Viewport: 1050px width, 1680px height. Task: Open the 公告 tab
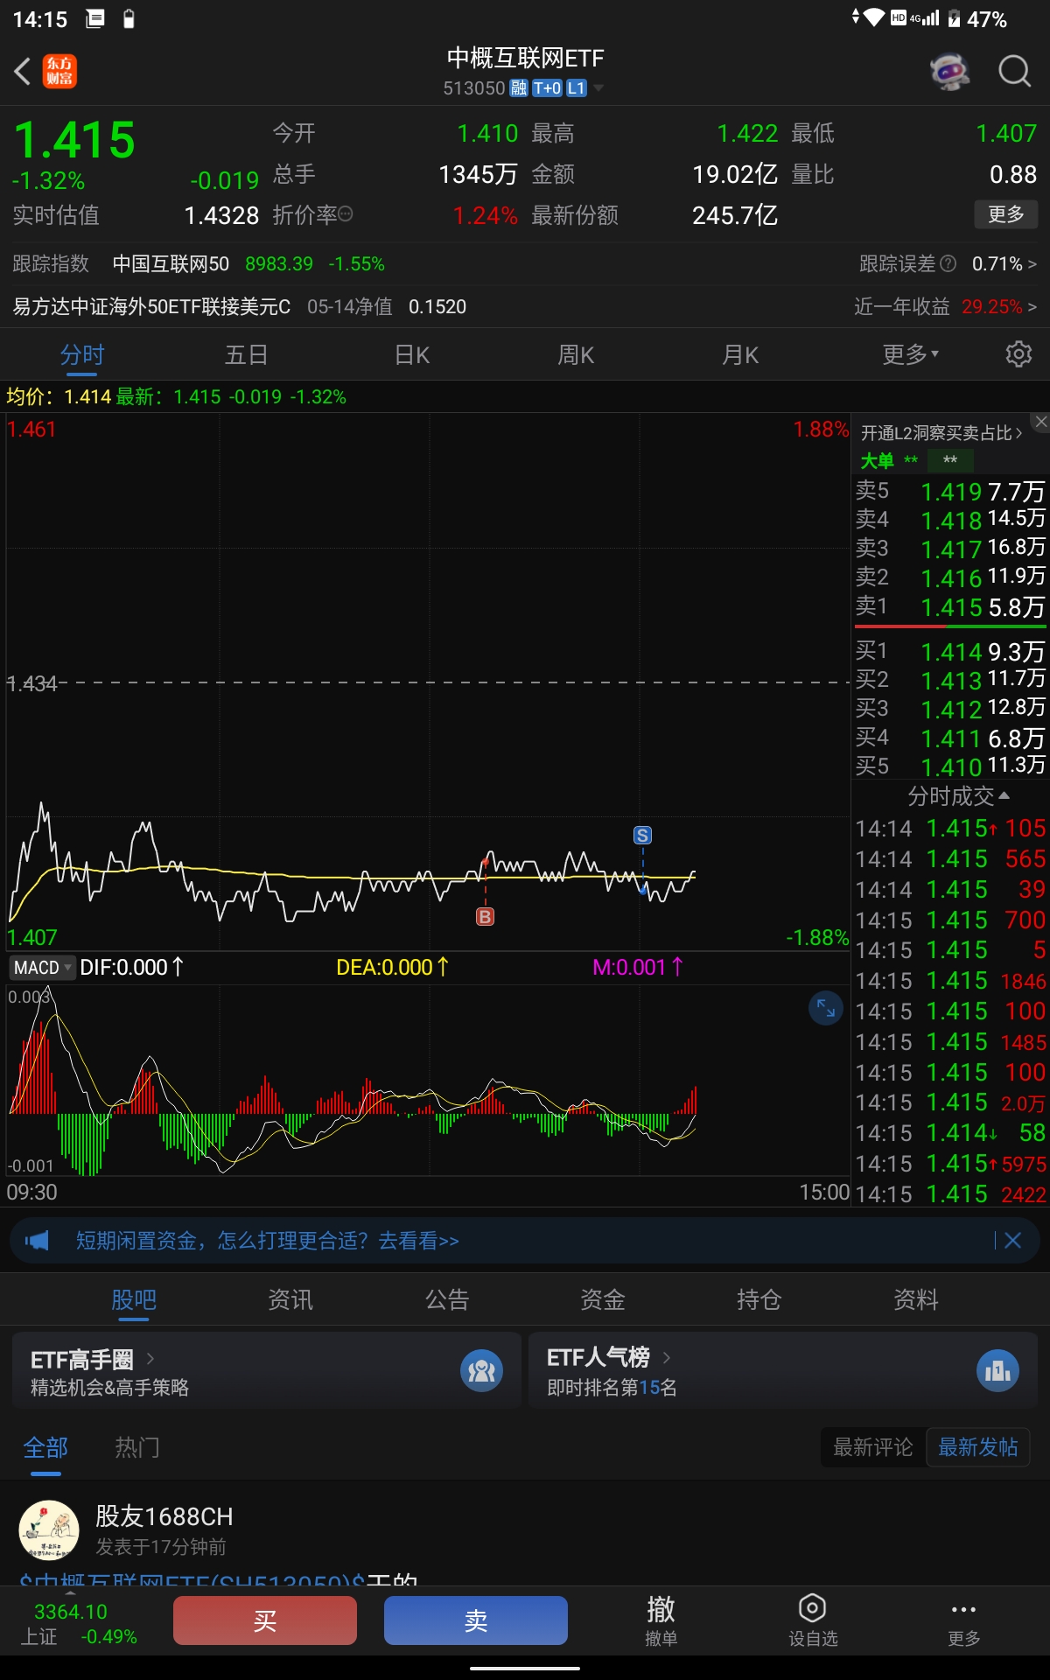coord(446,1299)
